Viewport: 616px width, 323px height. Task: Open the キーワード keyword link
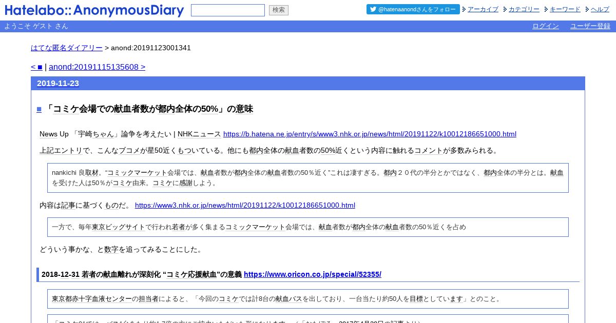[565, 9]
